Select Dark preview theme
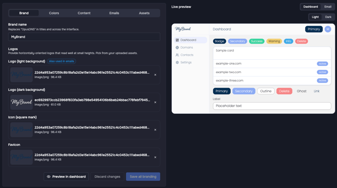337x188 pixels. click(x=328, y=17)
